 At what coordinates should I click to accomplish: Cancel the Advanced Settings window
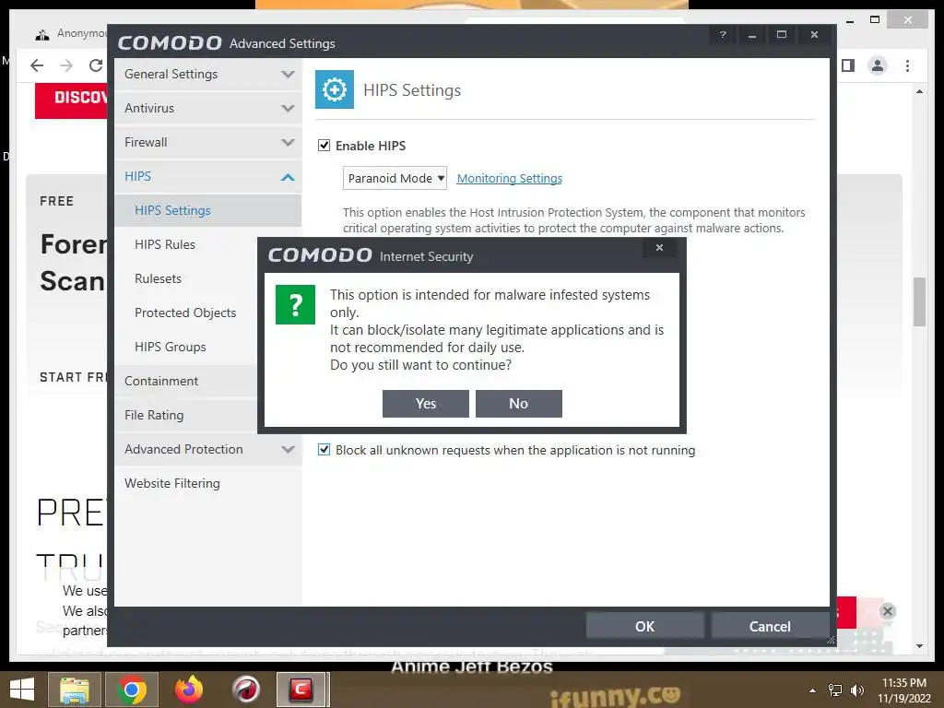click(x=770, y=626)
